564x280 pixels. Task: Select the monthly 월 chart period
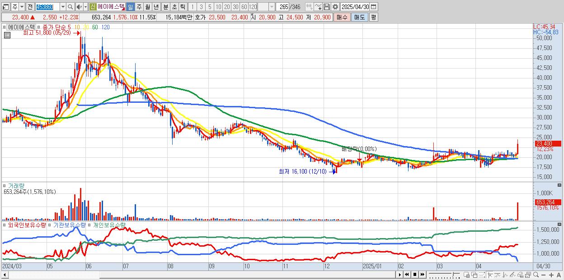(147, 7)
